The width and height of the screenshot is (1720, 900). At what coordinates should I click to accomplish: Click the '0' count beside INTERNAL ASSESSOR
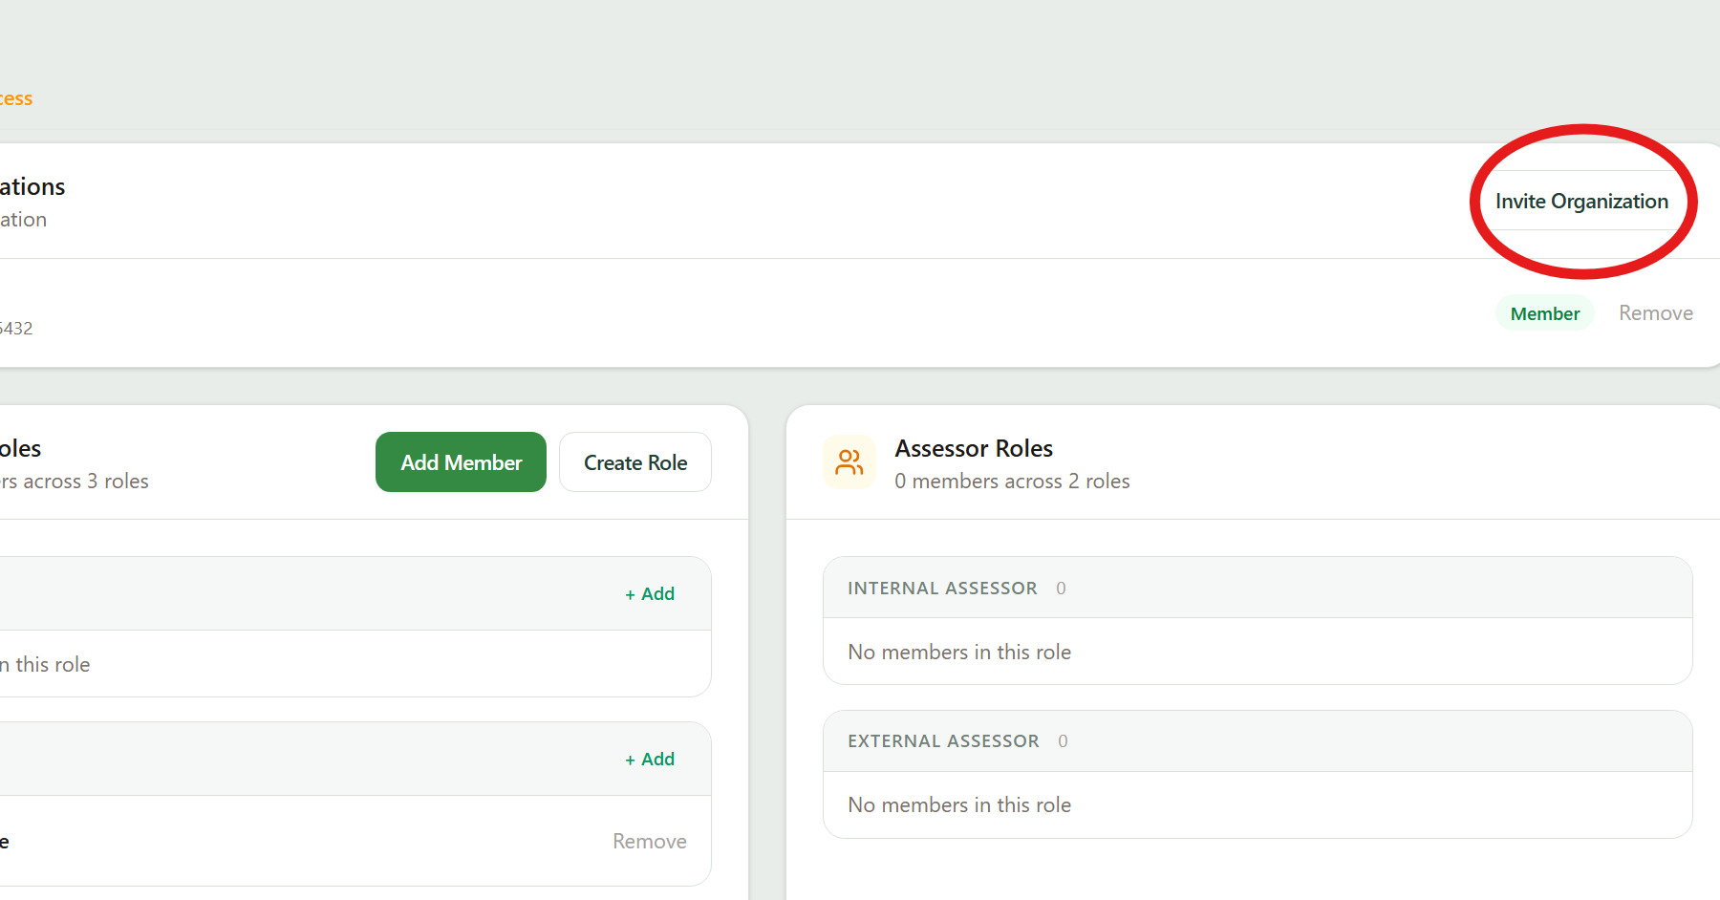click(x=1061, y=589)
